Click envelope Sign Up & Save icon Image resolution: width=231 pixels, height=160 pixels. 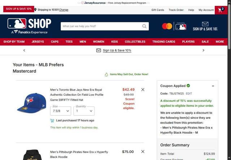point(205,24)
